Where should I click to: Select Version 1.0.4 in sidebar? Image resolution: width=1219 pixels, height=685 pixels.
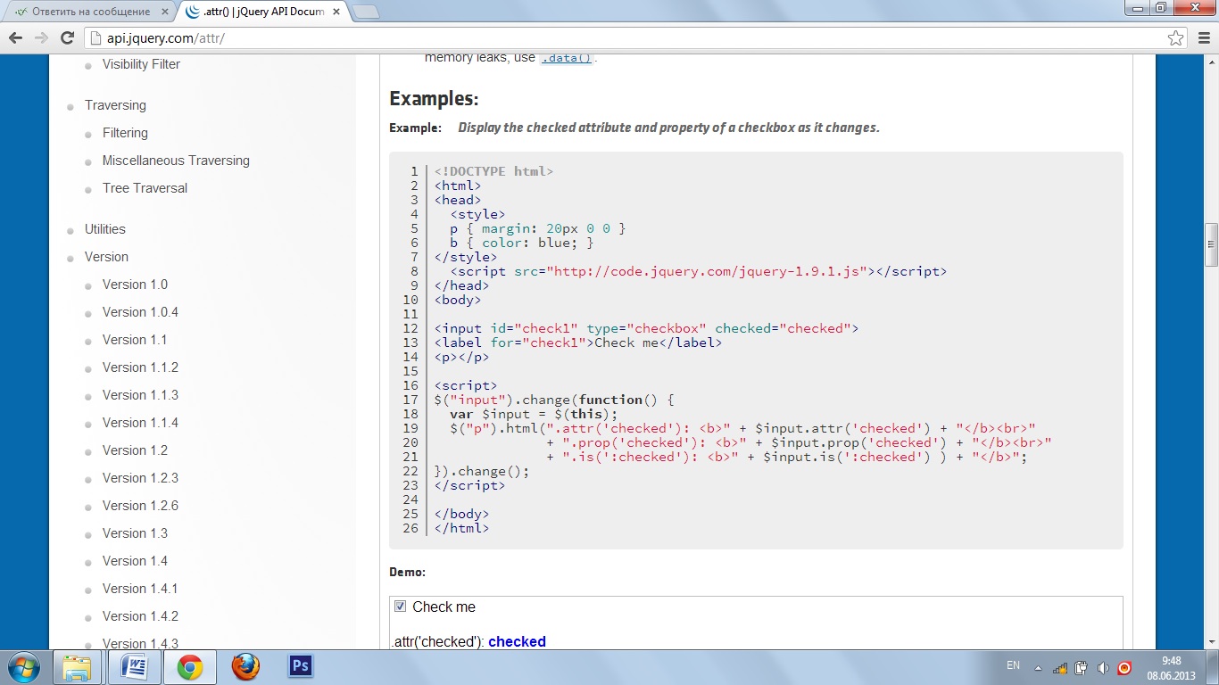[140, 312]
